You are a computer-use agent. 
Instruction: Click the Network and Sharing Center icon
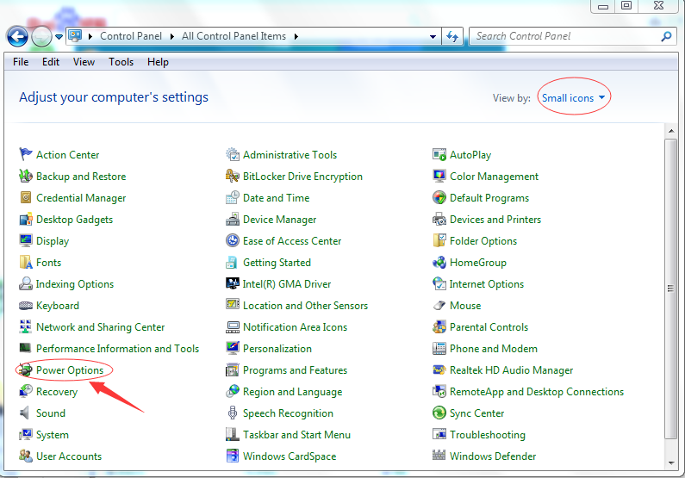26,326
